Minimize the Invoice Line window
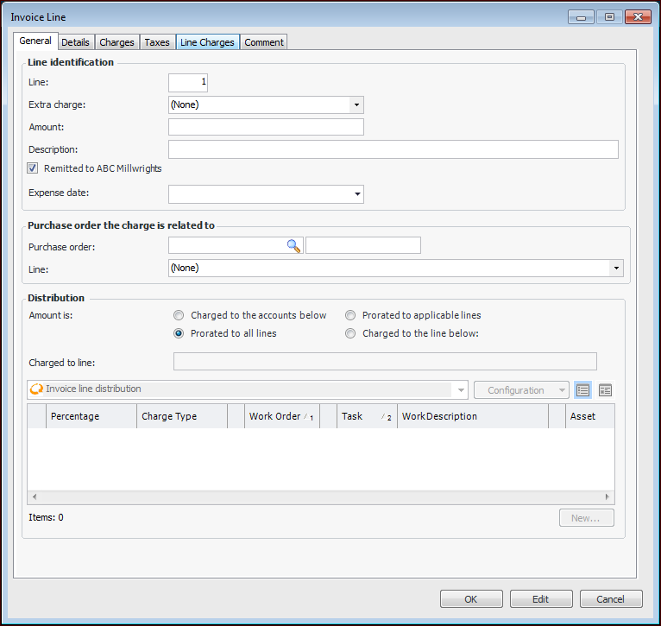 pos(581,16)
